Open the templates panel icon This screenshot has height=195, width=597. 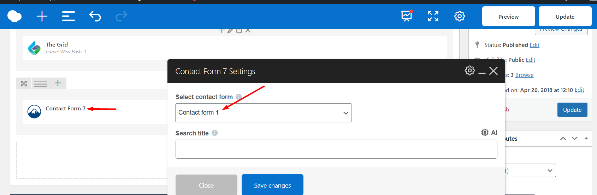(69, 16)
